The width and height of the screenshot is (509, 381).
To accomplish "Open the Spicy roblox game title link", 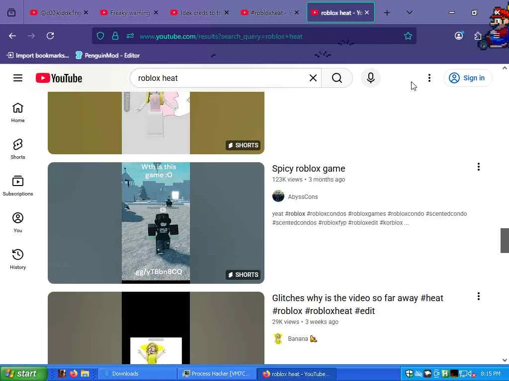I will point(308,169).
